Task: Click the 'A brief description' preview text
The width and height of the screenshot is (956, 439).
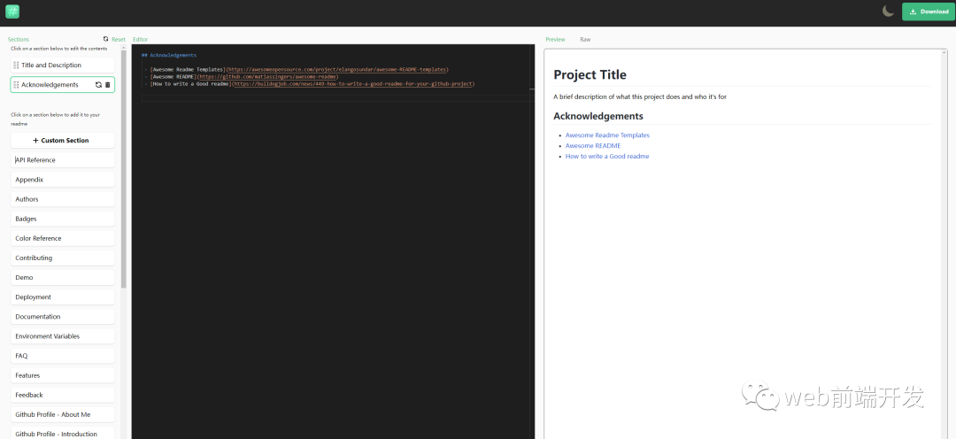Action: tap(640, 97)
